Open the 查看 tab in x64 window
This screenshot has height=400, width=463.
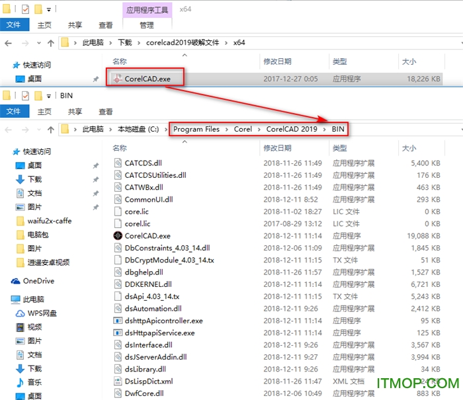pos(106,25)
